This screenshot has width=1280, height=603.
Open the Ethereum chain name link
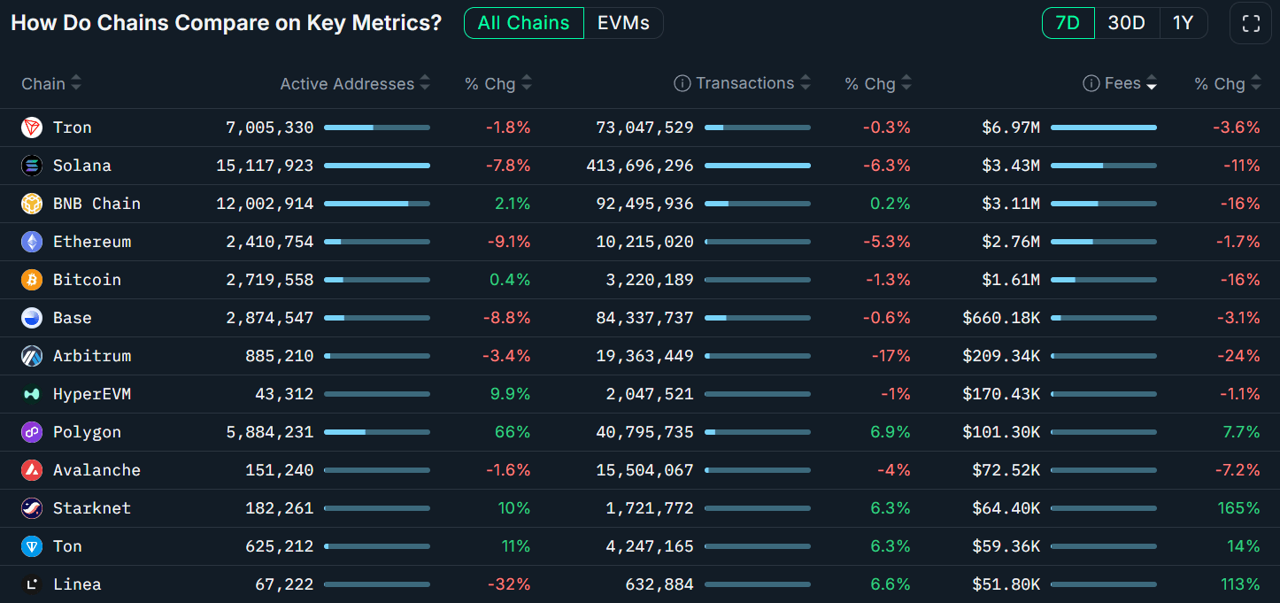coord(92,242)
